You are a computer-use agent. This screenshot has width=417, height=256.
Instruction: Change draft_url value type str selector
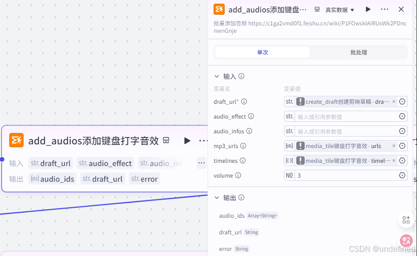[289, 101]
